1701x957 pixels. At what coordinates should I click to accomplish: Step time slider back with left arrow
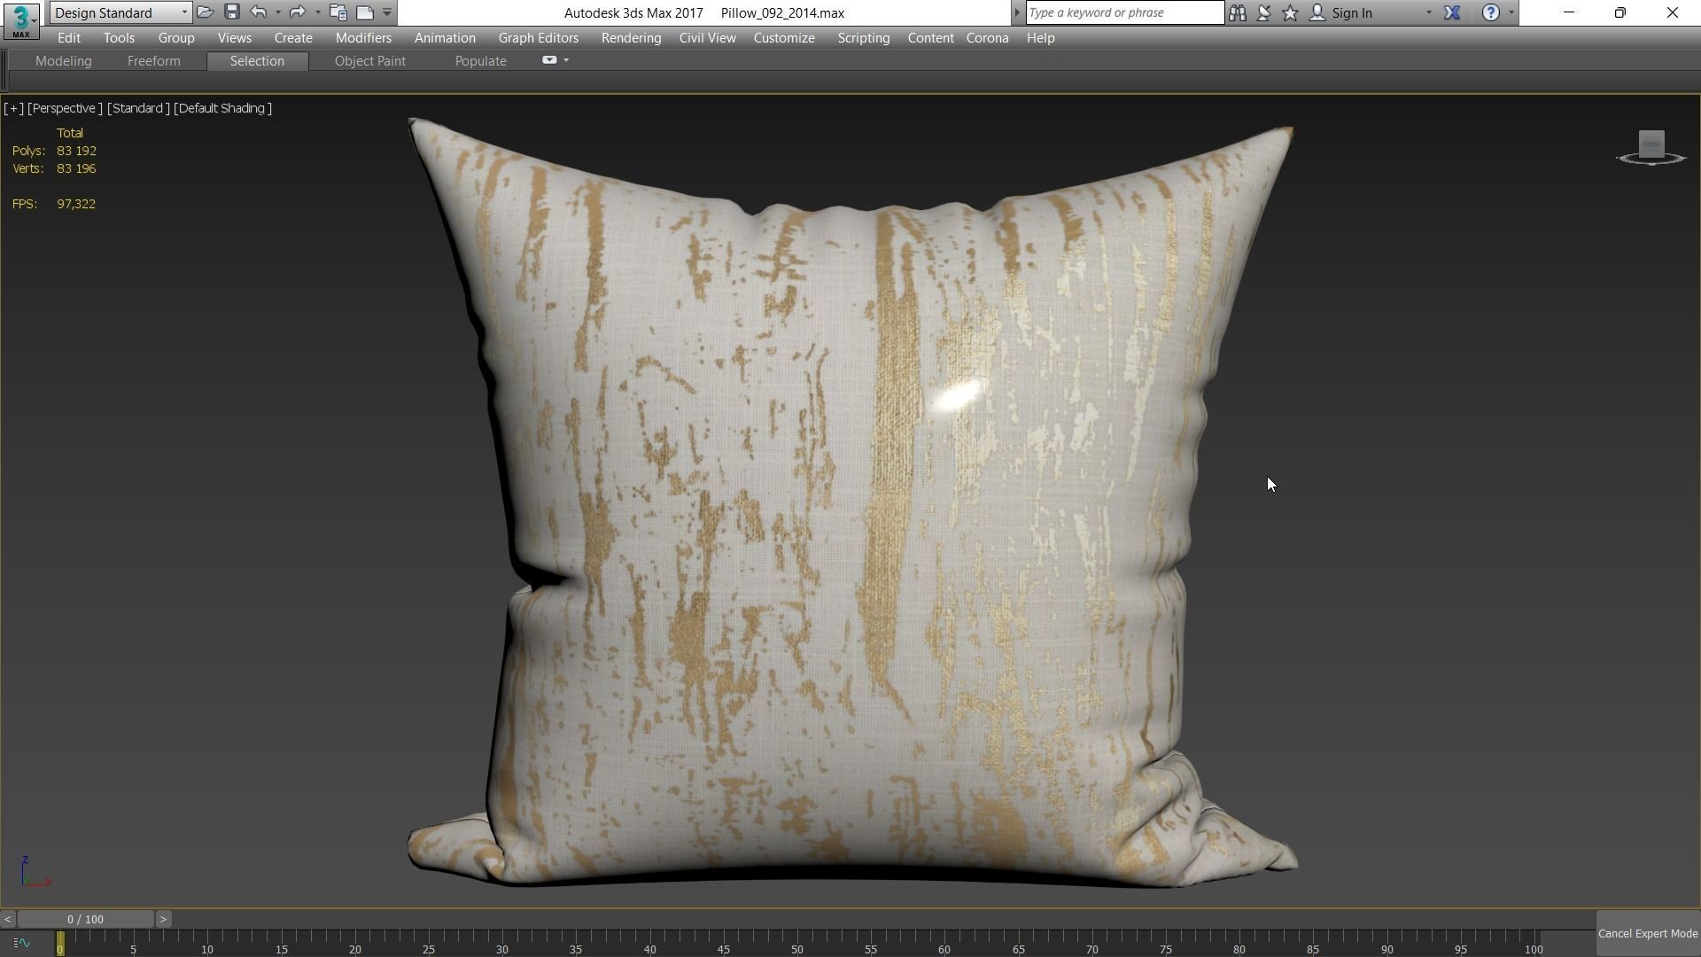7,919
